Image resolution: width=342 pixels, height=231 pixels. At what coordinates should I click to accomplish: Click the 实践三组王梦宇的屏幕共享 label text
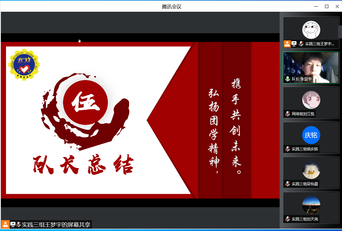click(56, 224)
